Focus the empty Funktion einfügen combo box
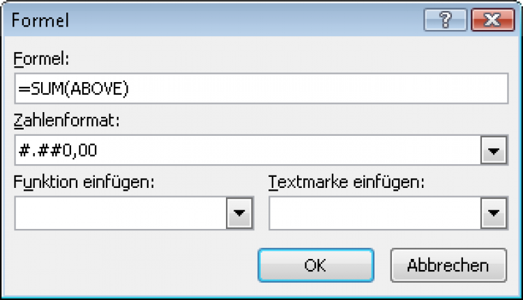The height and width of the screenshot is (300, 523). coord(120,214)
